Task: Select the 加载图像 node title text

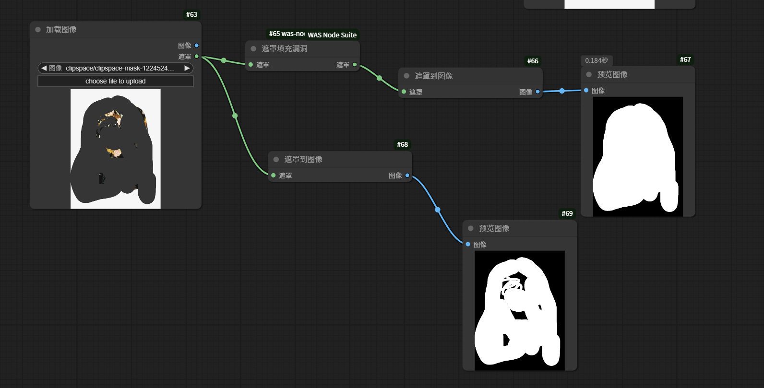Action: [61, 29]
